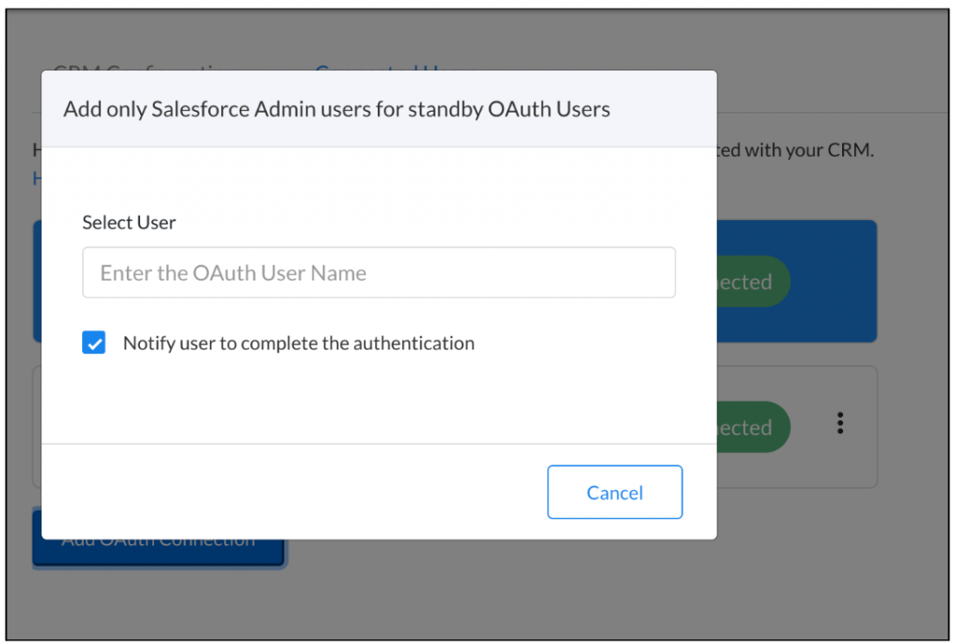Click the dialog title about Salesforce Admin users

(x=337, y=109)
